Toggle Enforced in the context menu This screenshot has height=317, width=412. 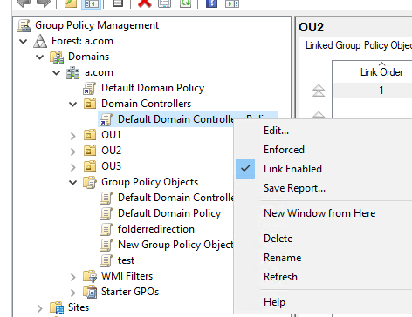point(284,150)
